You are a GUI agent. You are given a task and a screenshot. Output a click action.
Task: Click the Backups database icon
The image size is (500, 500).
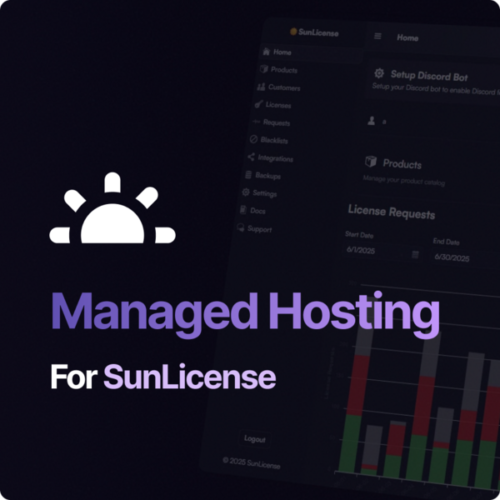pos(248,174)
